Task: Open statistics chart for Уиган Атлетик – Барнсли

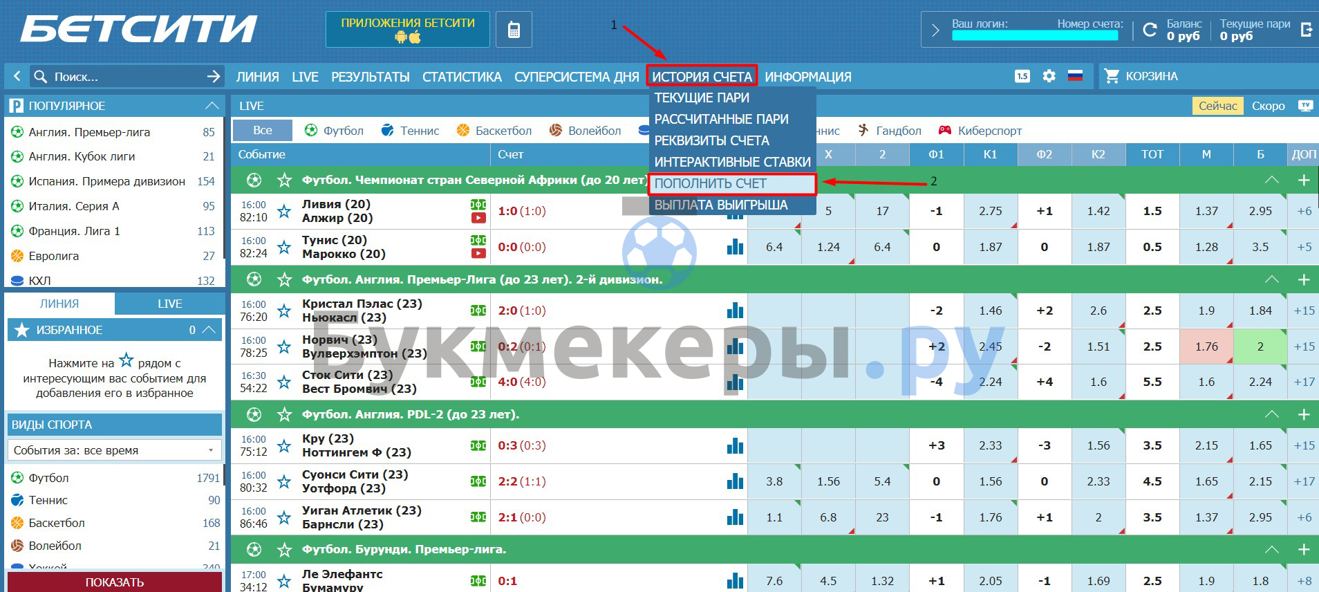Action: (735, 517)
